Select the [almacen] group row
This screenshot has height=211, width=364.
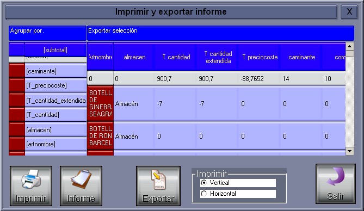click(x=55, y=130)
